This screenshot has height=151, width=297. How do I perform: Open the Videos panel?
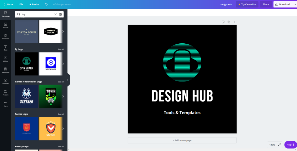tap(6, 59)
